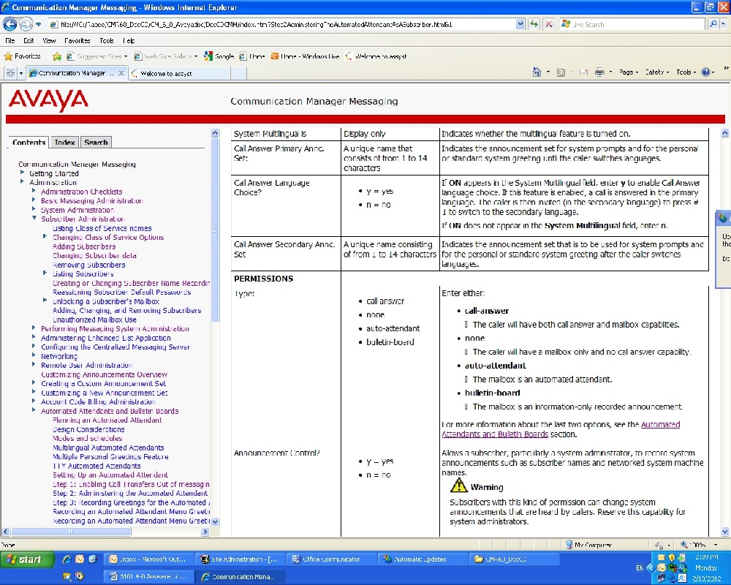Screen dimensions: 731x585
Task: Click contents pane horizontal scrollbar
Action: 72,532
